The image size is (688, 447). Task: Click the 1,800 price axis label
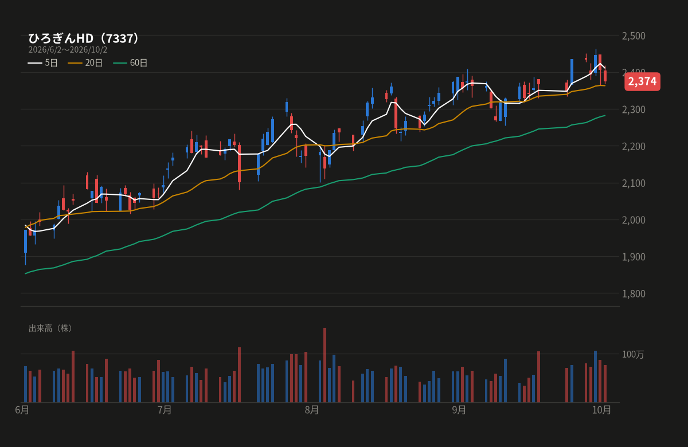[634, 293]
